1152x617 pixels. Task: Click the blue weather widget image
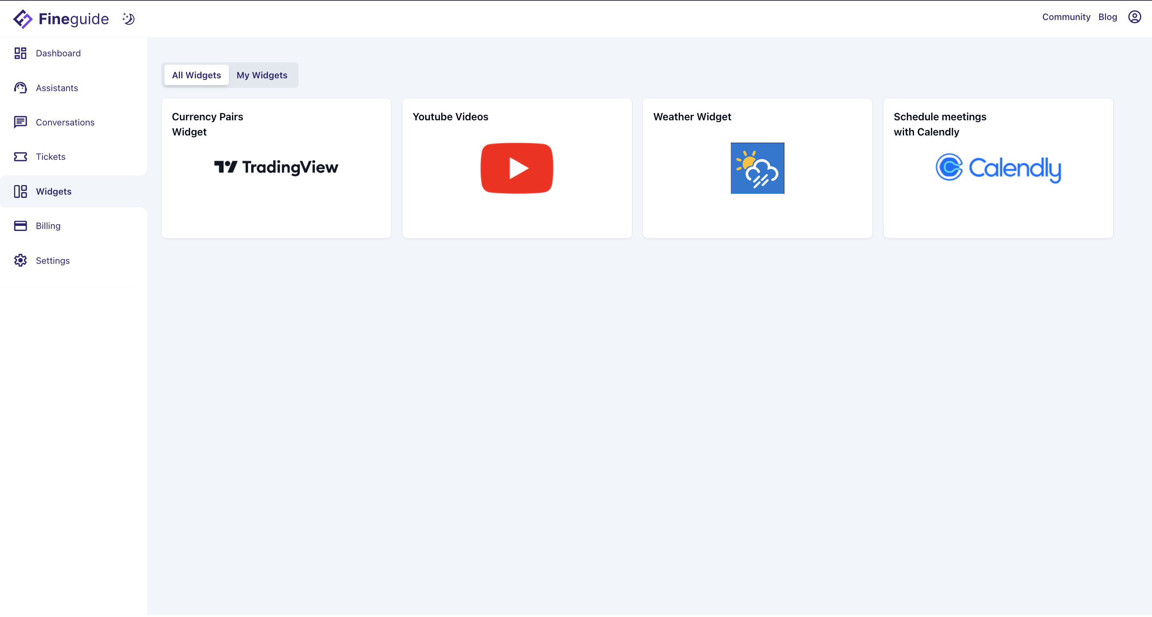click(x=757, y=168)
